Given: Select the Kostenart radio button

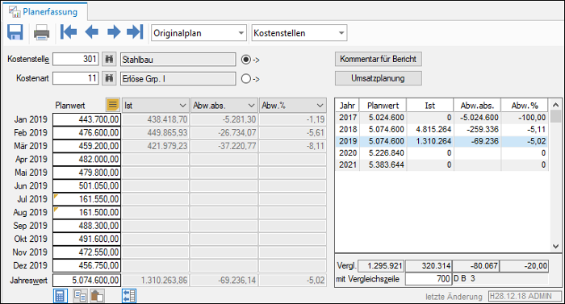Looking at the screenshot, I should (x=245, y=78).
